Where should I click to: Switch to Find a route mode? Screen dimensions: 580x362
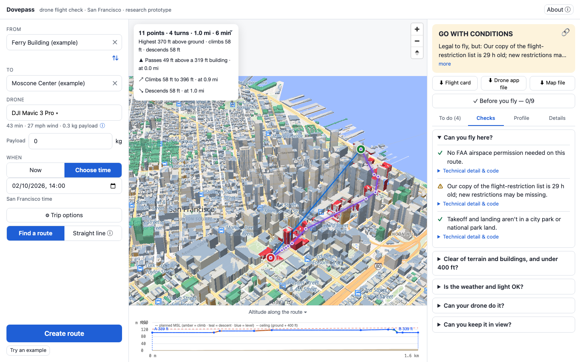coord(35,233)
